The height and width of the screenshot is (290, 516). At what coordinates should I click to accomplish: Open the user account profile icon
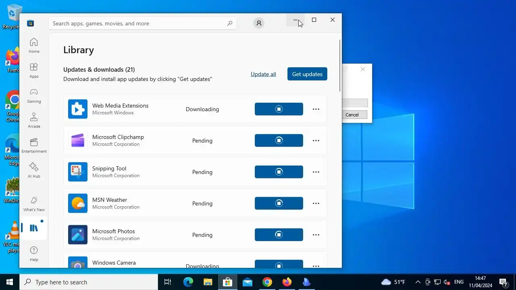[259, 23]
